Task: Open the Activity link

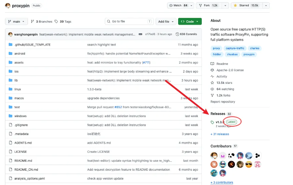Action: [222, 76]
